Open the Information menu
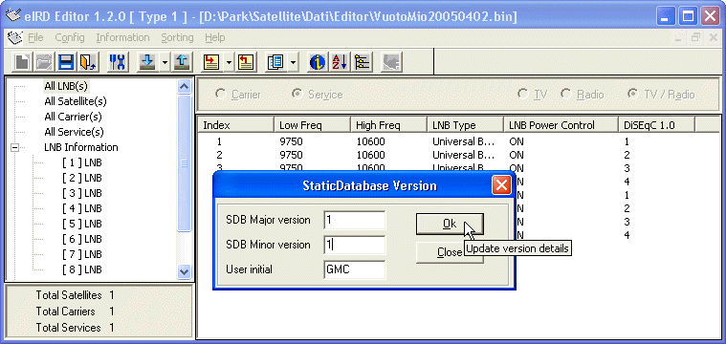Image resolution: width=726 pixels, height=344 pixels. point(122,37)
